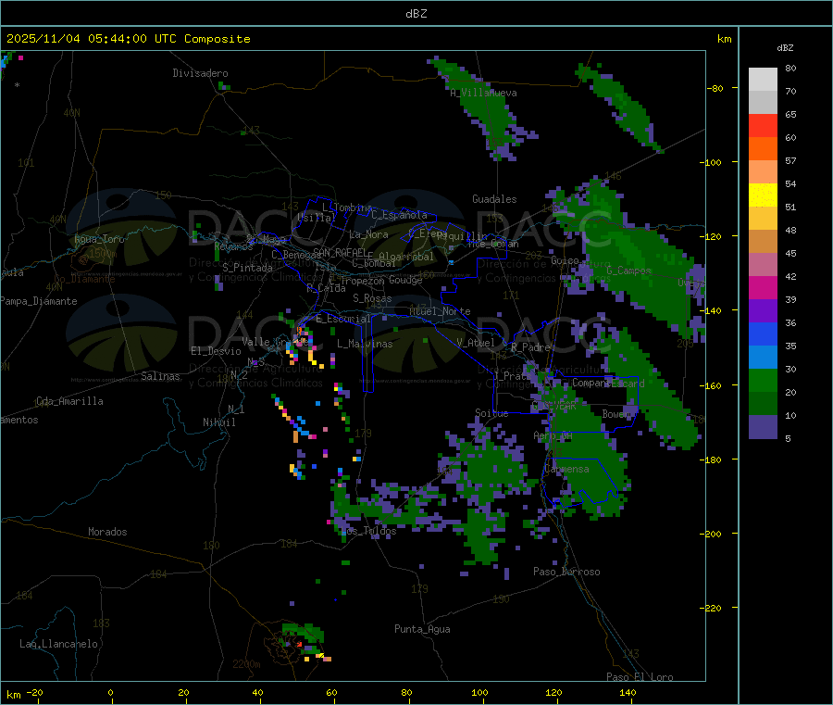
Task: Click the slate-violet 10 dBZ legend swatch
Action: (763, 426)
